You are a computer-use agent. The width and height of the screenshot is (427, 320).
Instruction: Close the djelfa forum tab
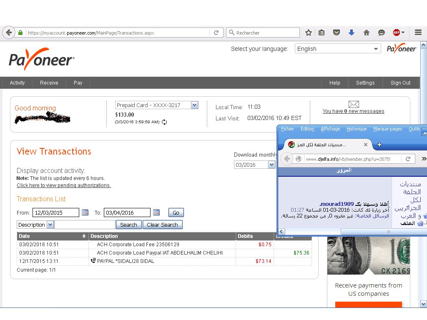(x=366, y=145)
